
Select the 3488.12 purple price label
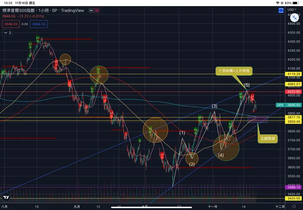coord(294,187)
